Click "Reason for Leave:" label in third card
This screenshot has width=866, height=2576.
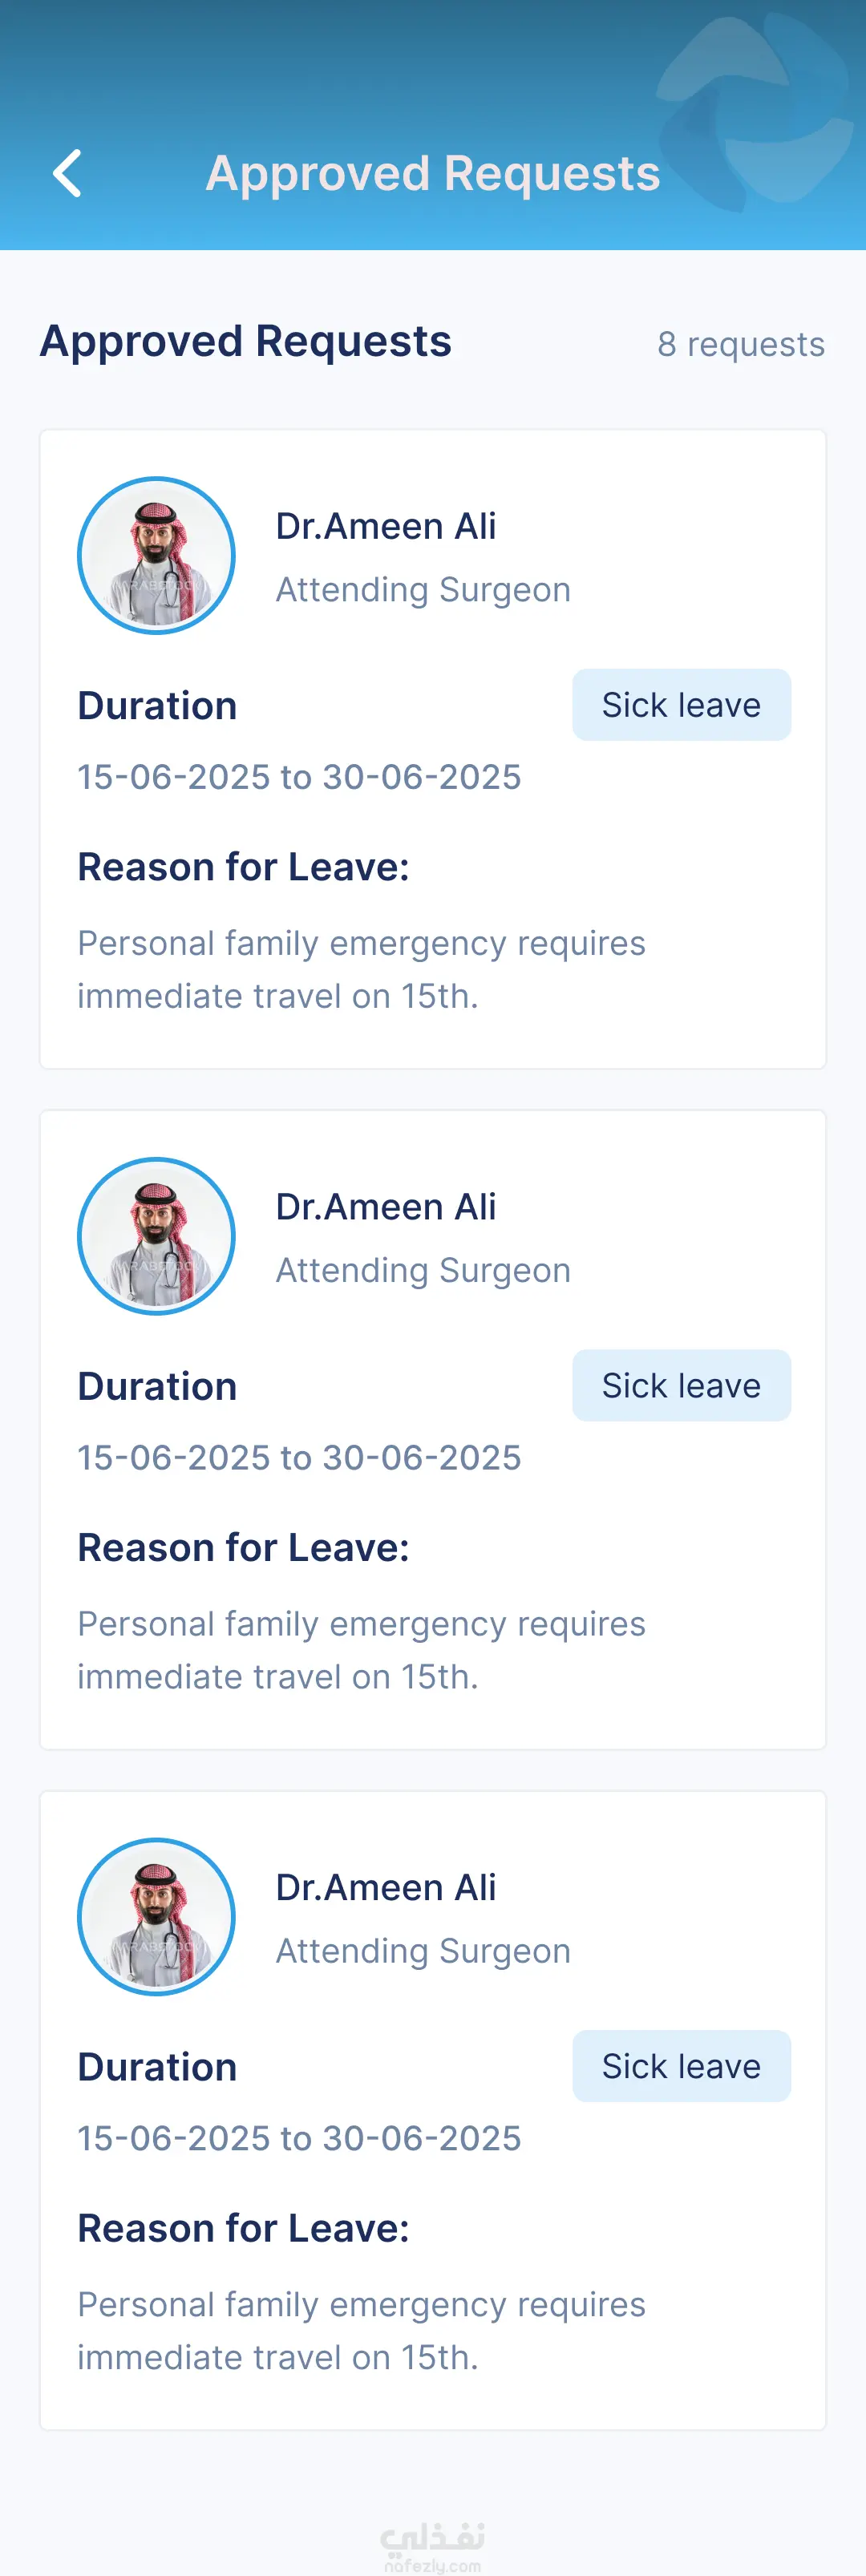point(244,2228)
